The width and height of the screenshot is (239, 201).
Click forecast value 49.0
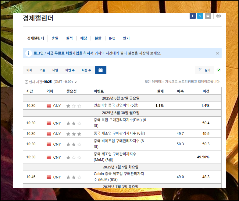(180, 177)
